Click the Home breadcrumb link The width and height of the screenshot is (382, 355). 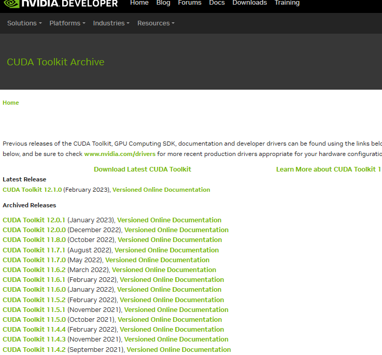[x=11, y=103]
